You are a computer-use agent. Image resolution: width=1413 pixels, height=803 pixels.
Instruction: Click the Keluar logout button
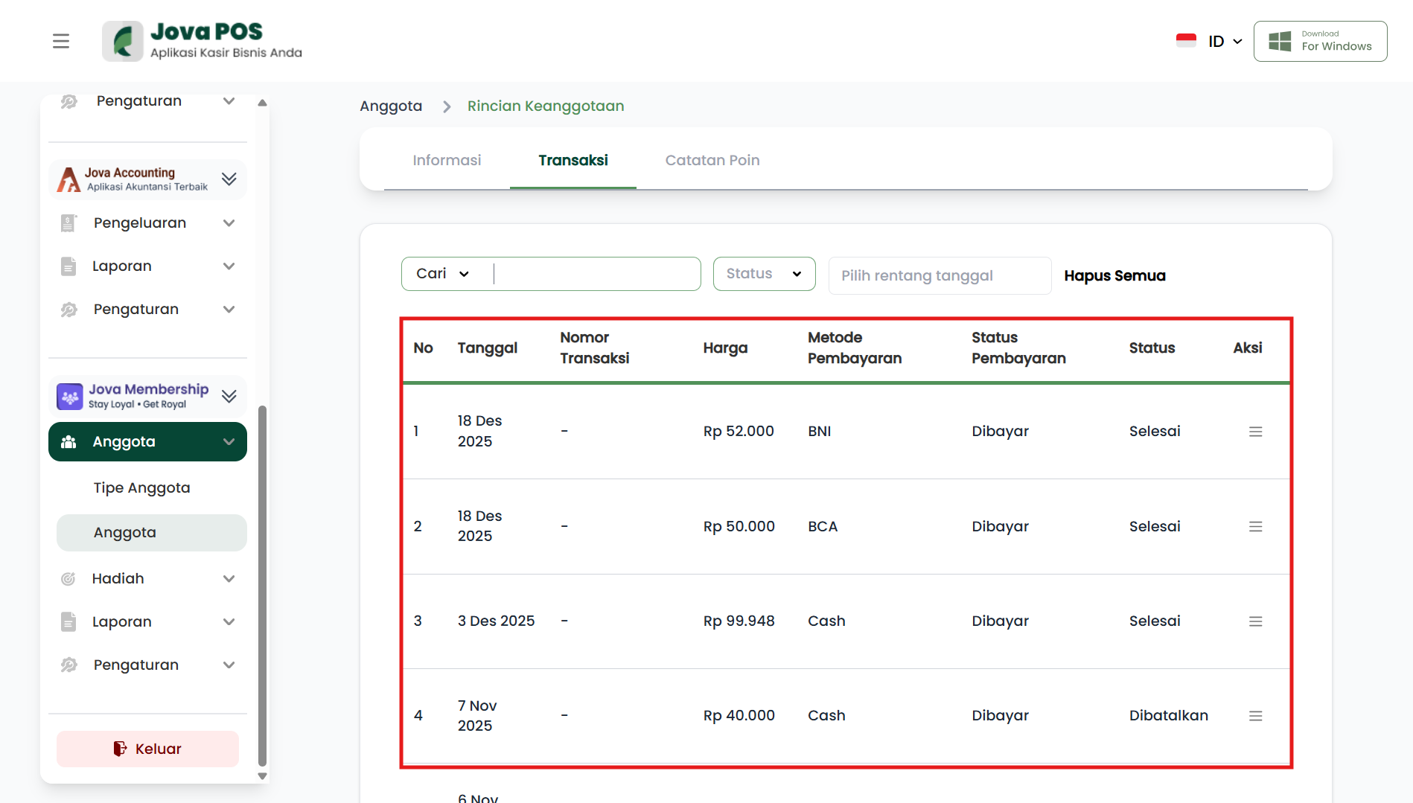147,749
